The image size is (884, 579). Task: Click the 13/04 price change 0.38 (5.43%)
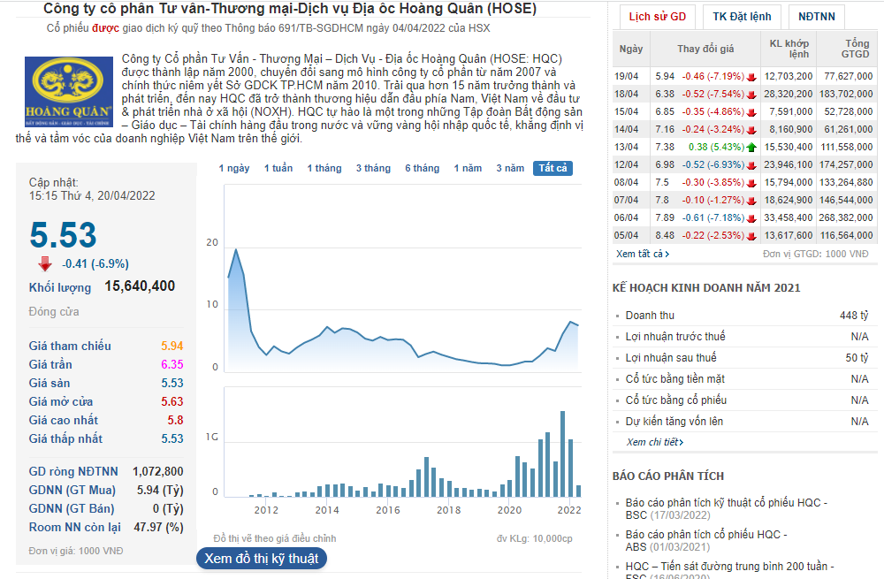[x=716, y=147]
